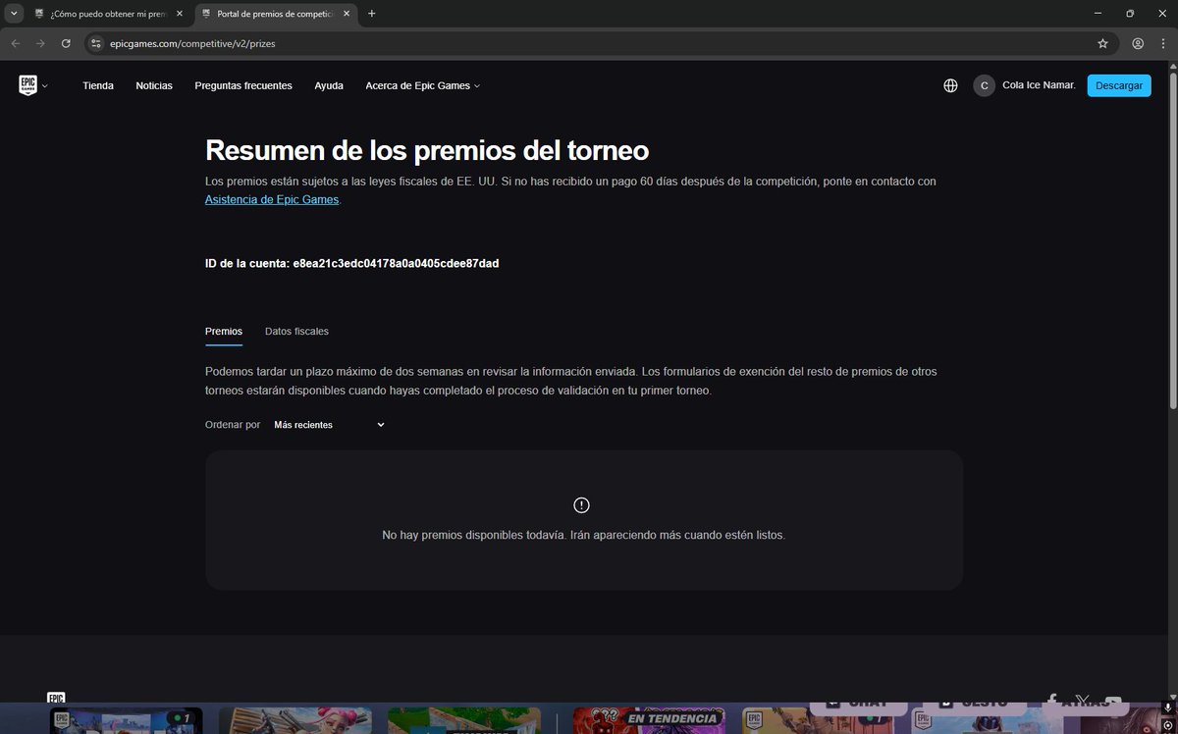
Task: Click the Epic Games logo in header
Action: click(x=27, y=85)
